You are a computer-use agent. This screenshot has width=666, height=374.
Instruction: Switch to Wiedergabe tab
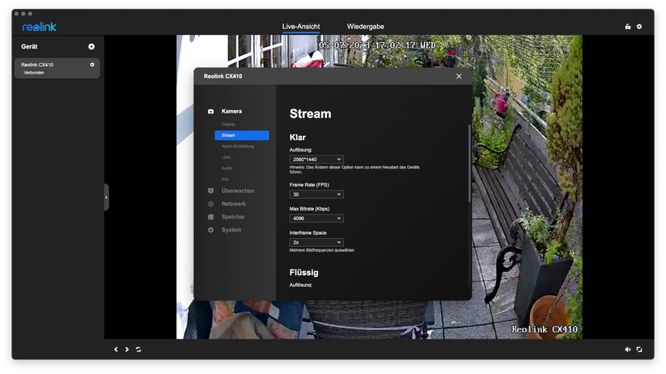click(365, 27)
